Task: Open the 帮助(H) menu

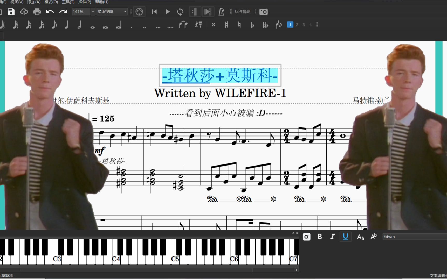Action: [101, 2]
